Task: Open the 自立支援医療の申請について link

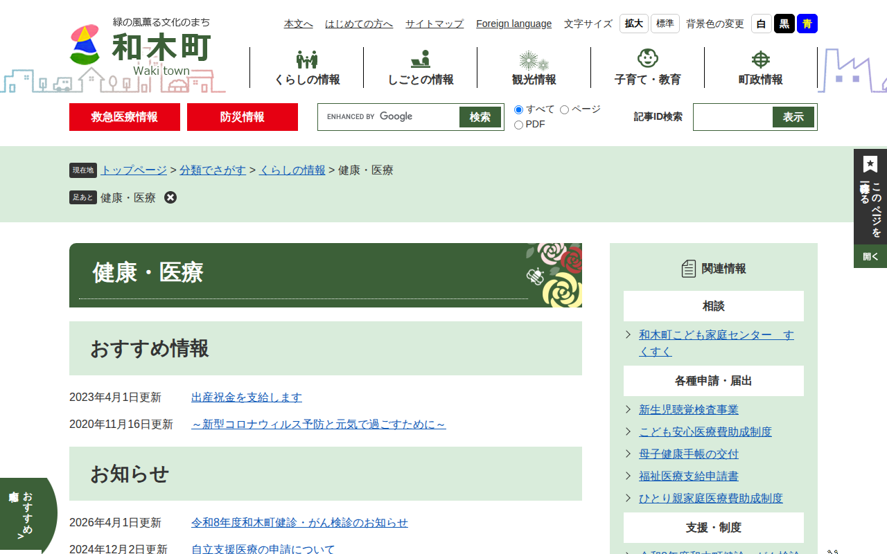Action: coord(263,549)
